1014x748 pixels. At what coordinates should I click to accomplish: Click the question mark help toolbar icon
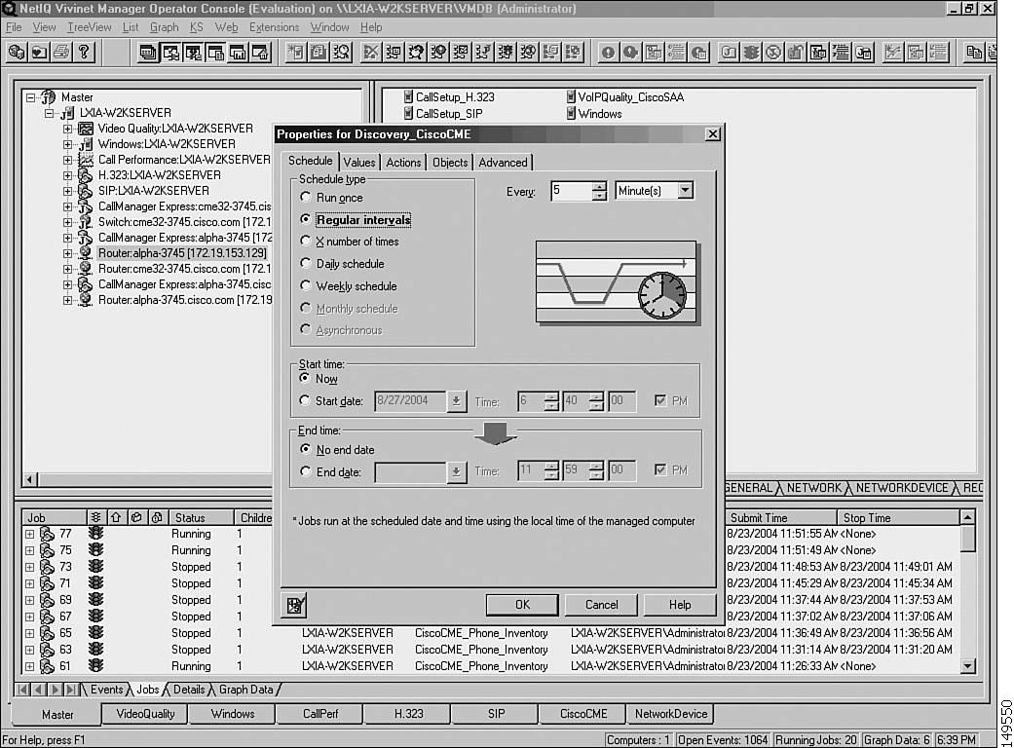pos(84,53)
